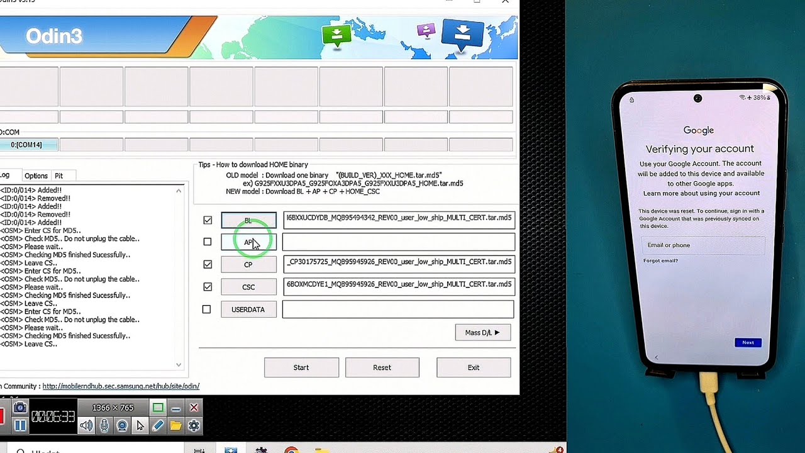The height and width of the screenshot is (453, 805).
Task: Open the recorder settings gear
Action: click(x=194, y=426)
